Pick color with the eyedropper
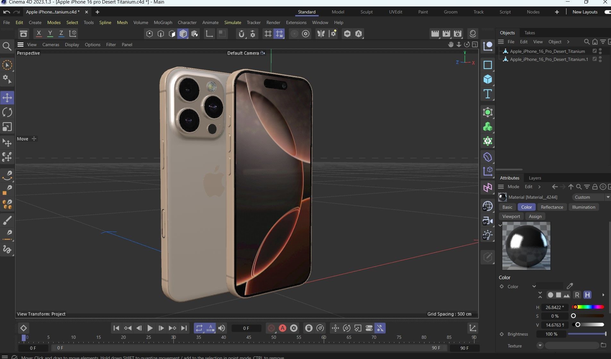 (570, 286)
